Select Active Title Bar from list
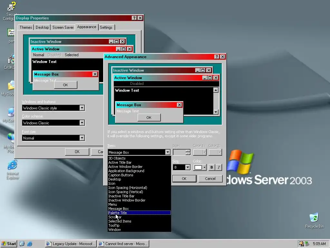The image size is (330, 248). point(139,162)
